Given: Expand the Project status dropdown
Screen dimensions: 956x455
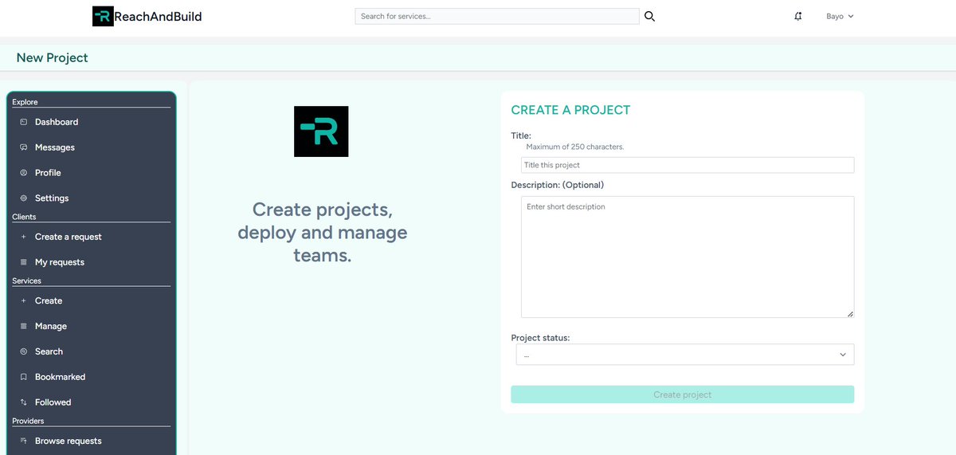Looking at the screenshot, I should [685, 355].
